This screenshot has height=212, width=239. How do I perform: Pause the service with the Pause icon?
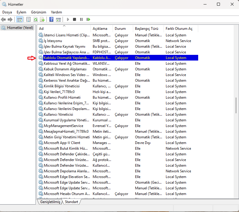tap(81, 19)
